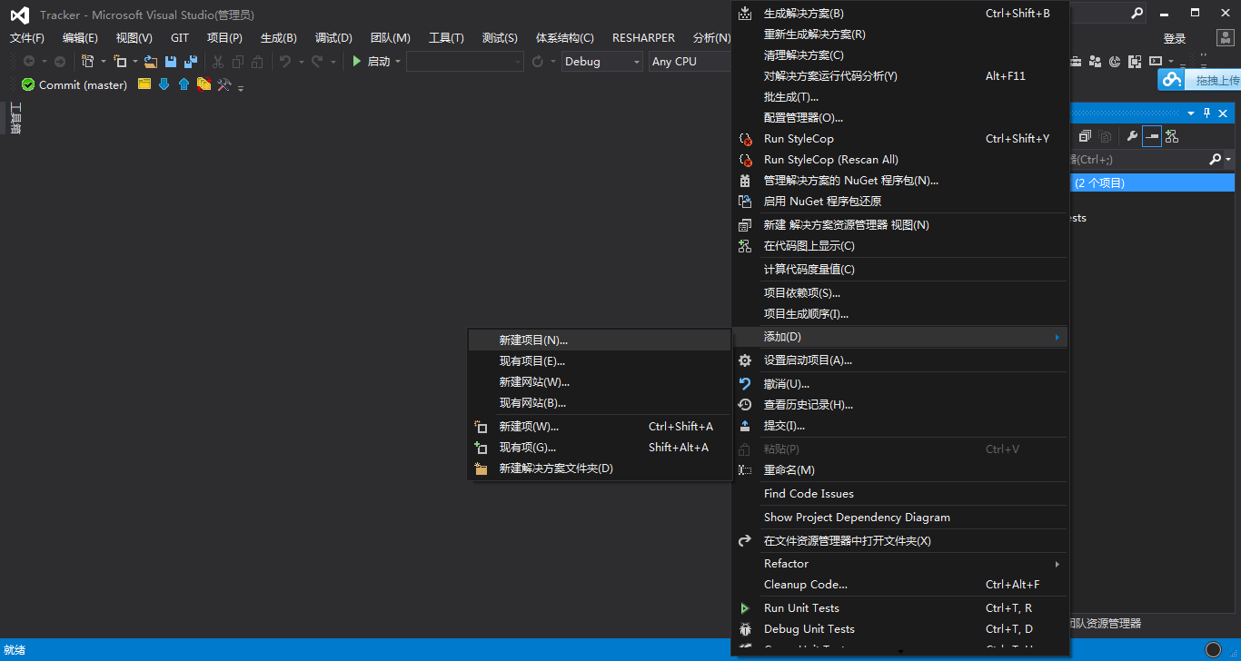Select 新建网站(W)... submenu entry
Screen dimensions: 1241x661
coord(600,381)
